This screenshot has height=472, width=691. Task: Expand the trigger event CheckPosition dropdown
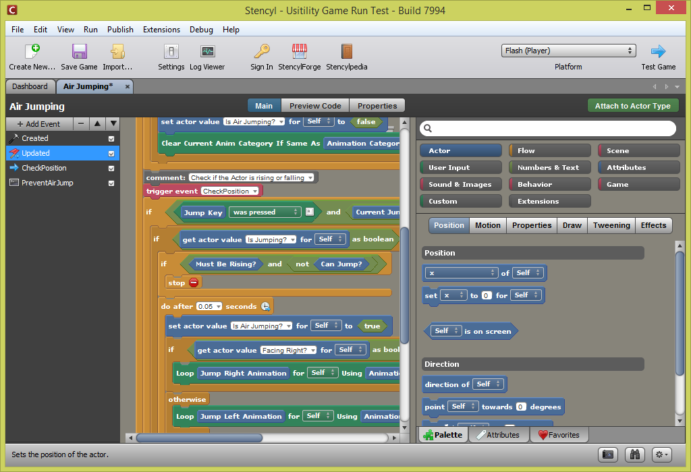click(x=231, y=191)
